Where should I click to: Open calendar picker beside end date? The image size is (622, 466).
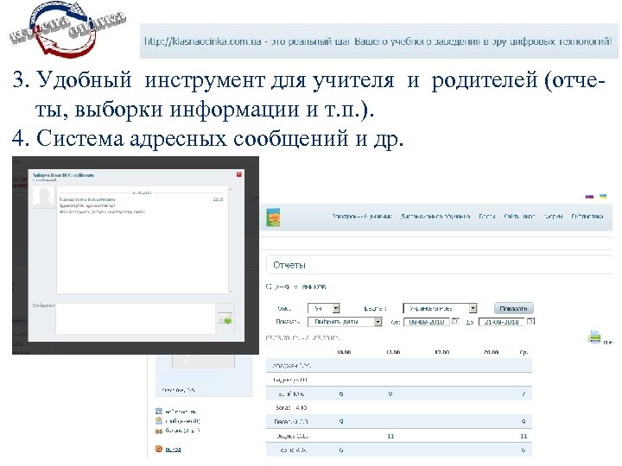(530, 321)
